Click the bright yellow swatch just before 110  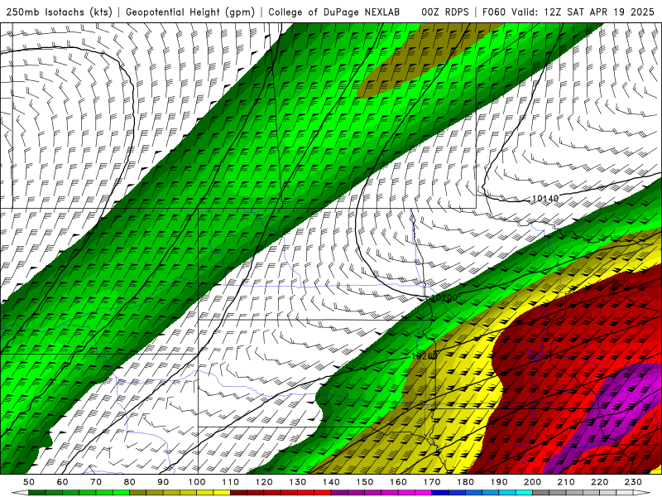tap(222, 492)
